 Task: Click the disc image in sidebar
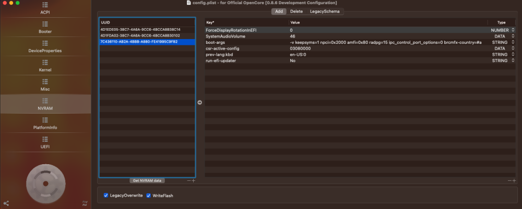pos(45,183)
